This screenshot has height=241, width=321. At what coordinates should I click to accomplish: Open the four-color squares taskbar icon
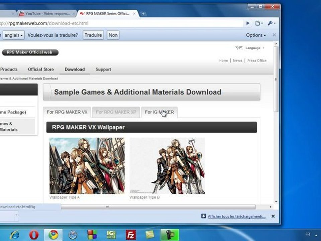(92, 235)
